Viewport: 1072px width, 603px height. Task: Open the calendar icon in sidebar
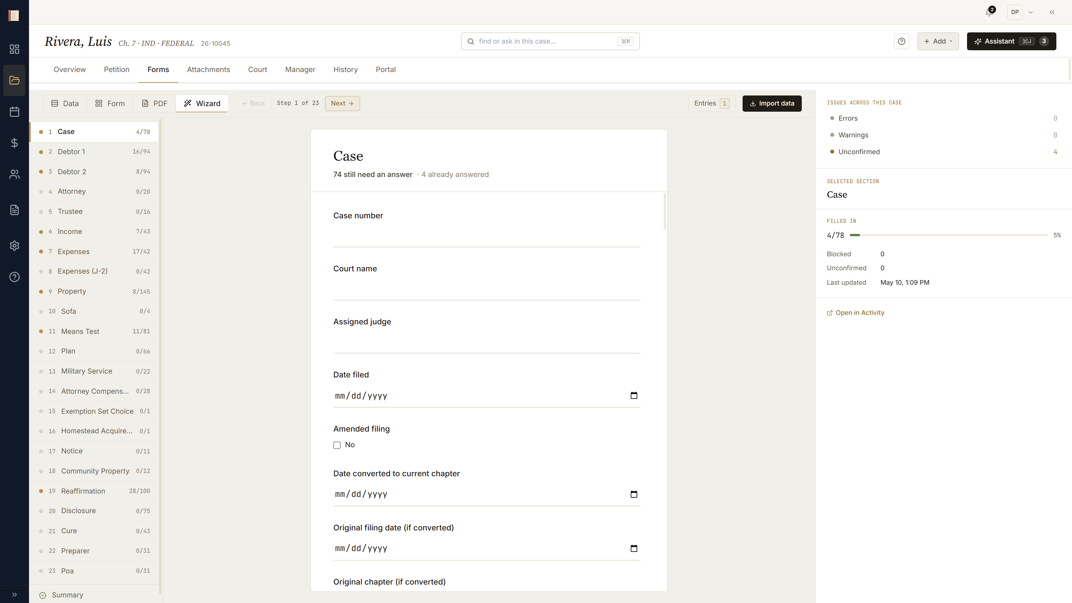click(14, 112)
